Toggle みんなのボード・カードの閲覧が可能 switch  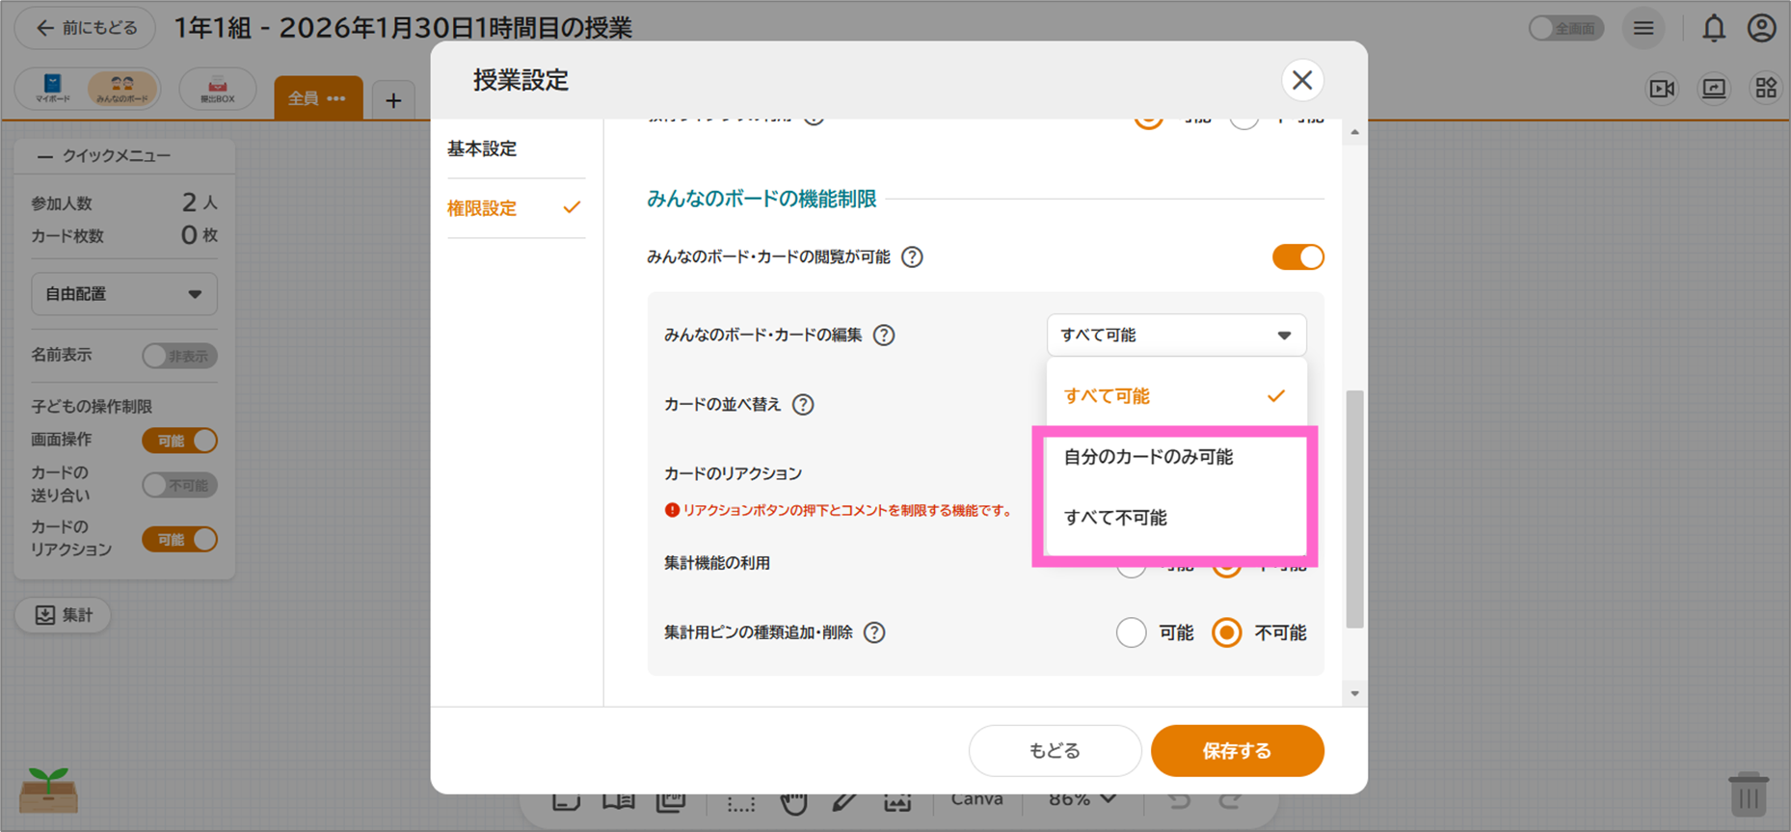1297,257
